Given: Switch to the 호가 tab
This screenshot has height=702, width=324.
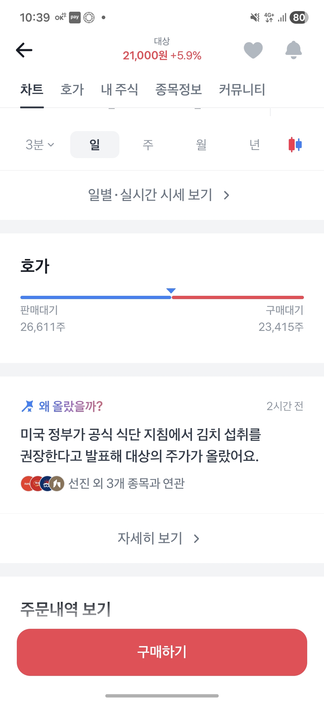Looking at the screenshot, I should pos(72,90).
